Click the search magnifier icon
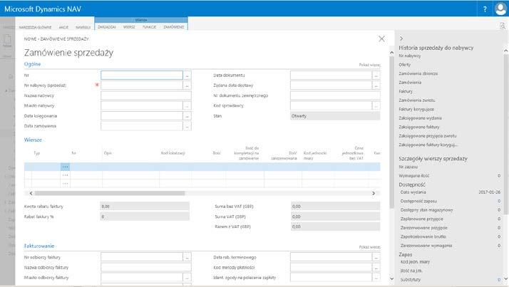Image resolution: width=509 pixels, height=287 pixels. click(502, 26)
